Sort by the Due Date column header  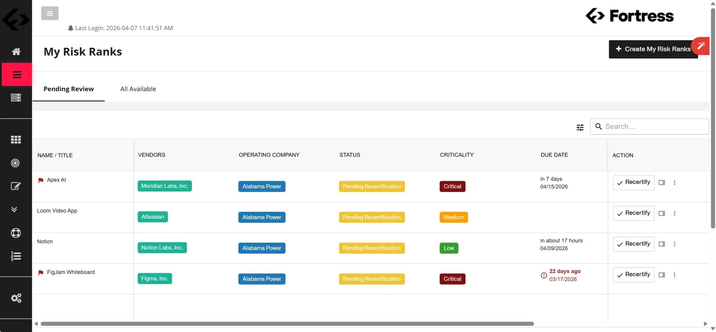coord(554,155)
